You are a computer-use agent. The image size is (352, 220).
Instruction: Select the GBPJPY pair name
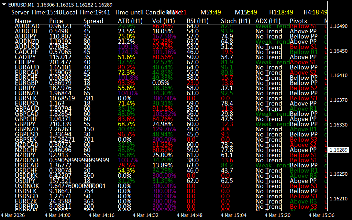click(x=26, y=124)
